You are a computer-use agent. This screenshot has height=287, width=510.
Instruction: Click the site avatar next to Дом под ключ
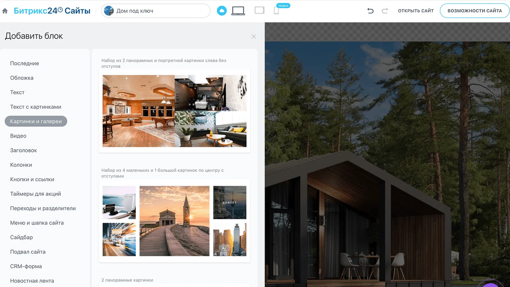tap(109, 11)
